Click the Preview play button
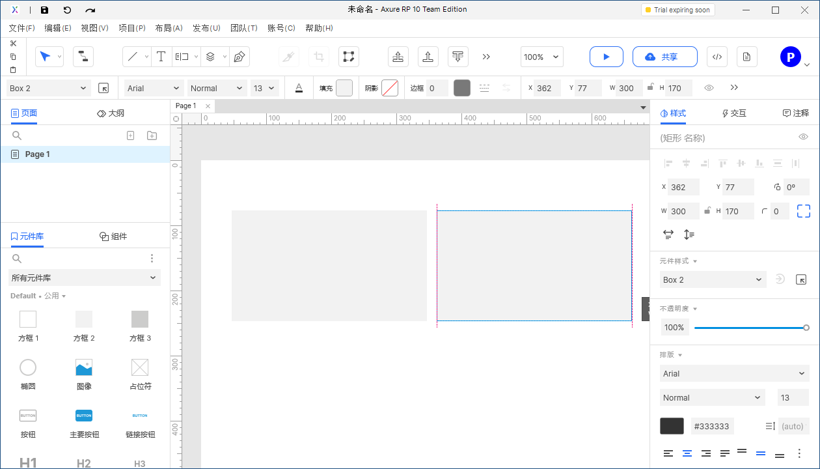 [607, 57]
